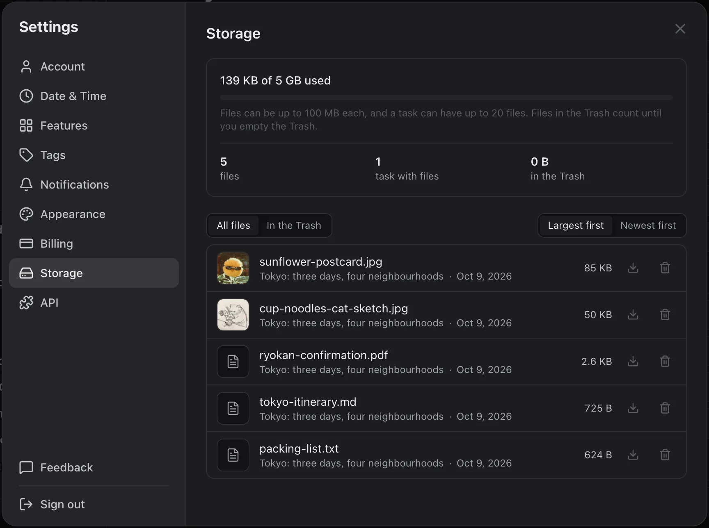Open the sunflower postcard thumbnail
709x528 pixels.
[233, 268]
